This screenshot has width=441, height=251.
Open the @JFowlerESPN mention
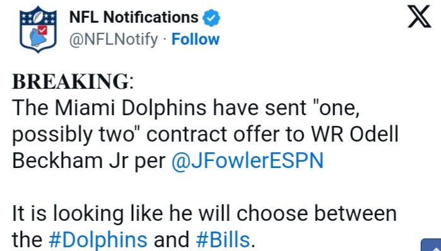click(x=247, y=160)
